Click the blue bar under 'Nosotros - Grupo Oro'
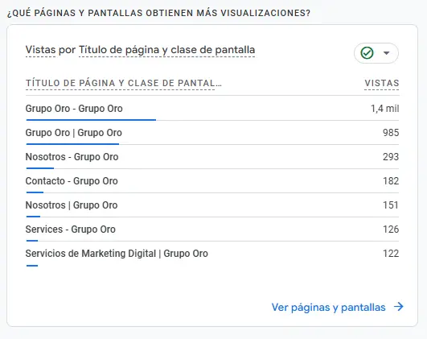This screenshot has width=427, height=339. click(40, 168)
